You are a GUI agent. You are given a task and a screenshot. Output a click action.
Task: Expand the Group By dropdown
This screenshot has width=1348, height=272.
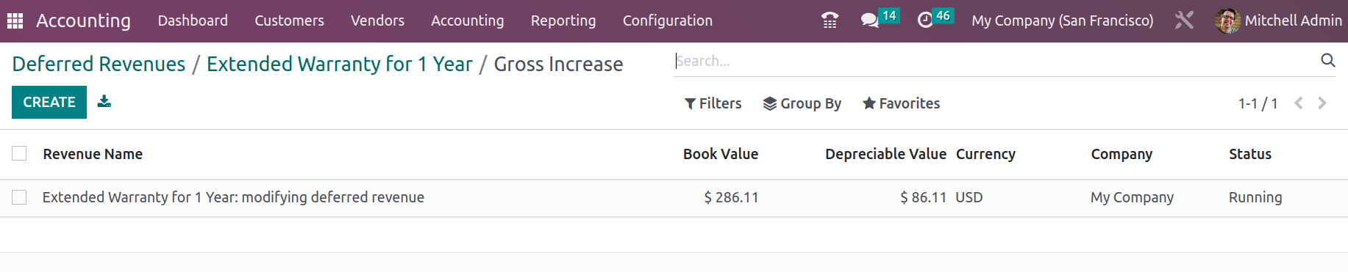tap(802, 103)
